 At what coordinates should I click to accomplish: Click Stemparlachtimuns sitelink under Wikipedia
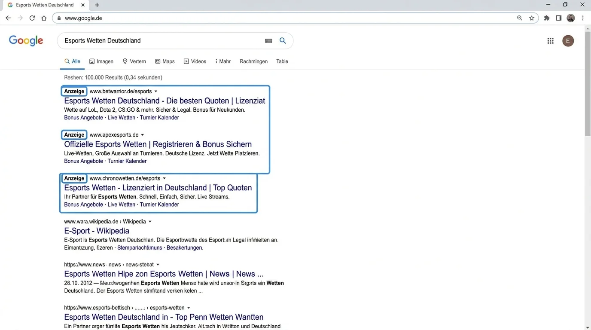tap(140, 248)
